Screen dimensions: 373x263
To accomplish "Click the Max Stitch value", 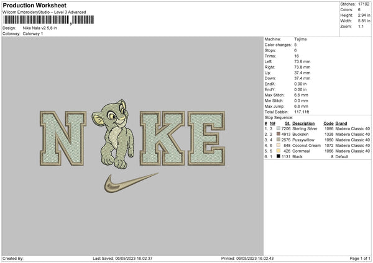I will pos(301,95).
